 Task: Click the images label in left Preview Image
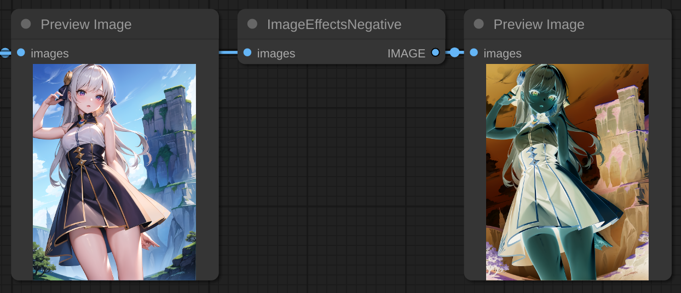(x=50, y=54)
